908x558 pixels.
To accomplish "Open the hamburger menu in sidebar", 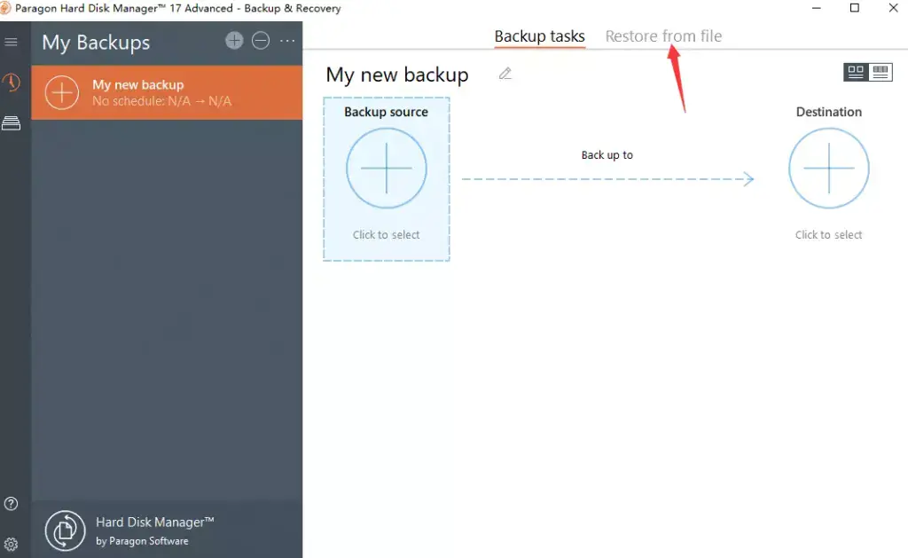I will 11,42.
